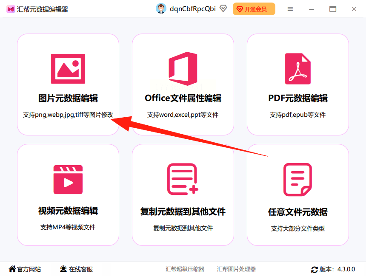Viewport: 366px width, 276px height.
Task: Click the user avatar picture
Action: 161,9
